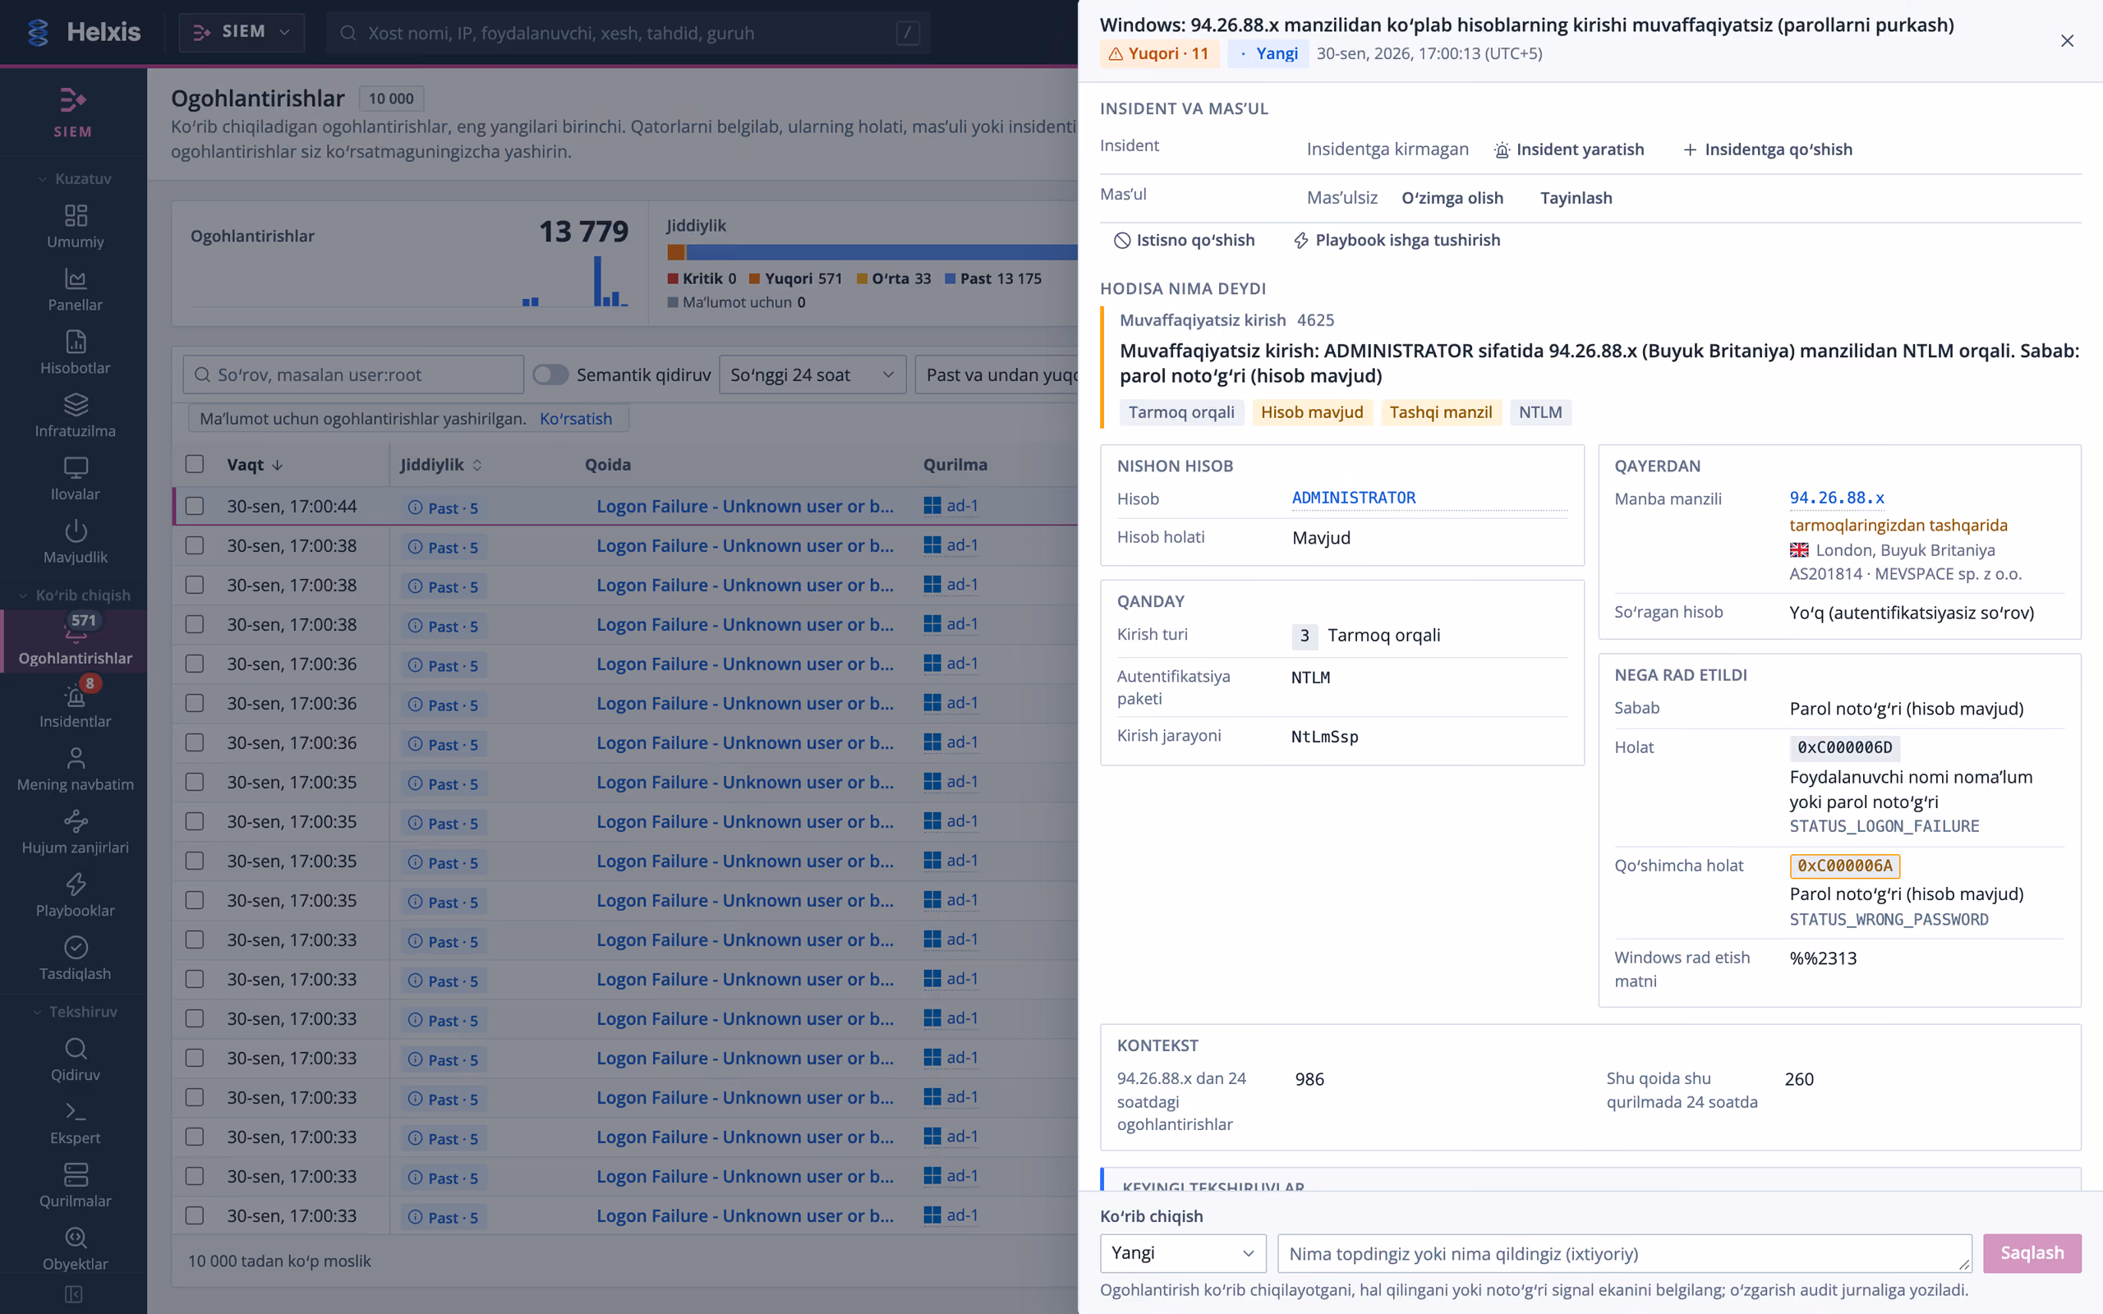Open Ekspert console page
Screen dimensions: 2103x1314
pyautogui.click(x=75, y=1123)
